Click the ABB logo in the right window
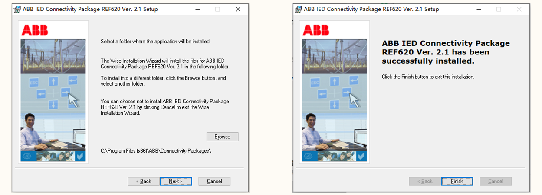 pyautogui.click(x=316, y=30)
